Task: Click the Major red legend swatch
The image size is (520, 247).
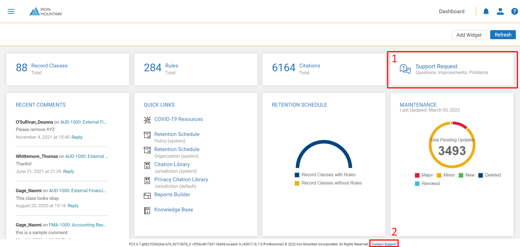Action: pos(417,175)
